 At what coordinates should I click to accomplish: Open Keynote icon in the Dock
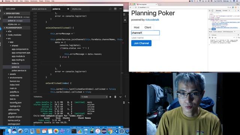[x=86, y=131]
